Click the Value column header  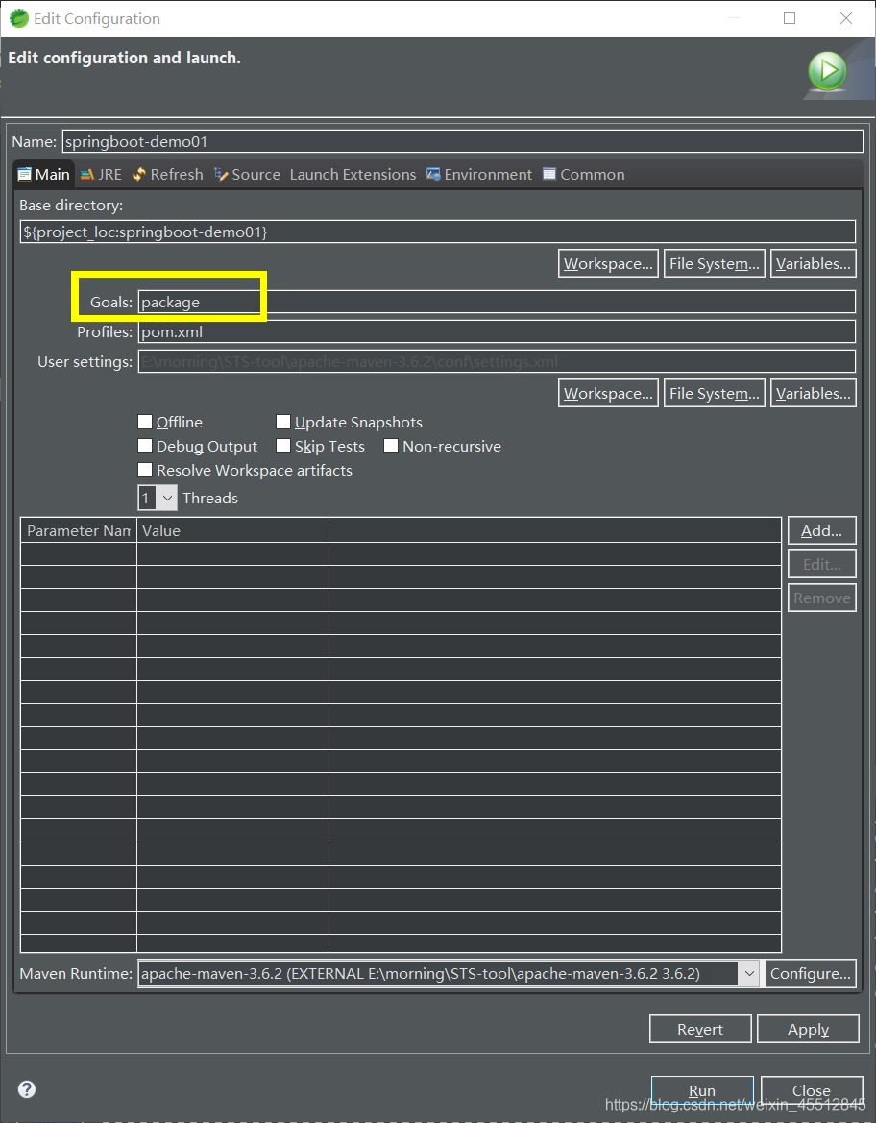pos(232,530)
